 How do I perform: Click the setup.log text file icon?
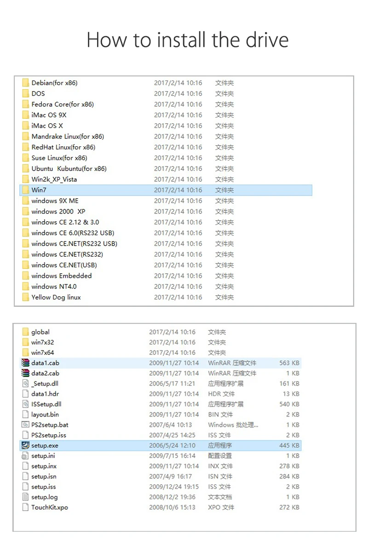pos(25,497)
